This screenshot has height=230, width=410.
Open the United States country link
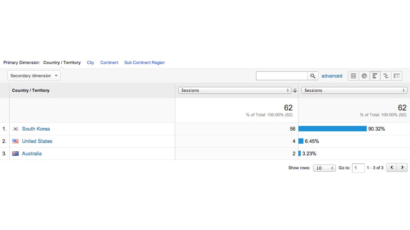click(x=37, y=141)
